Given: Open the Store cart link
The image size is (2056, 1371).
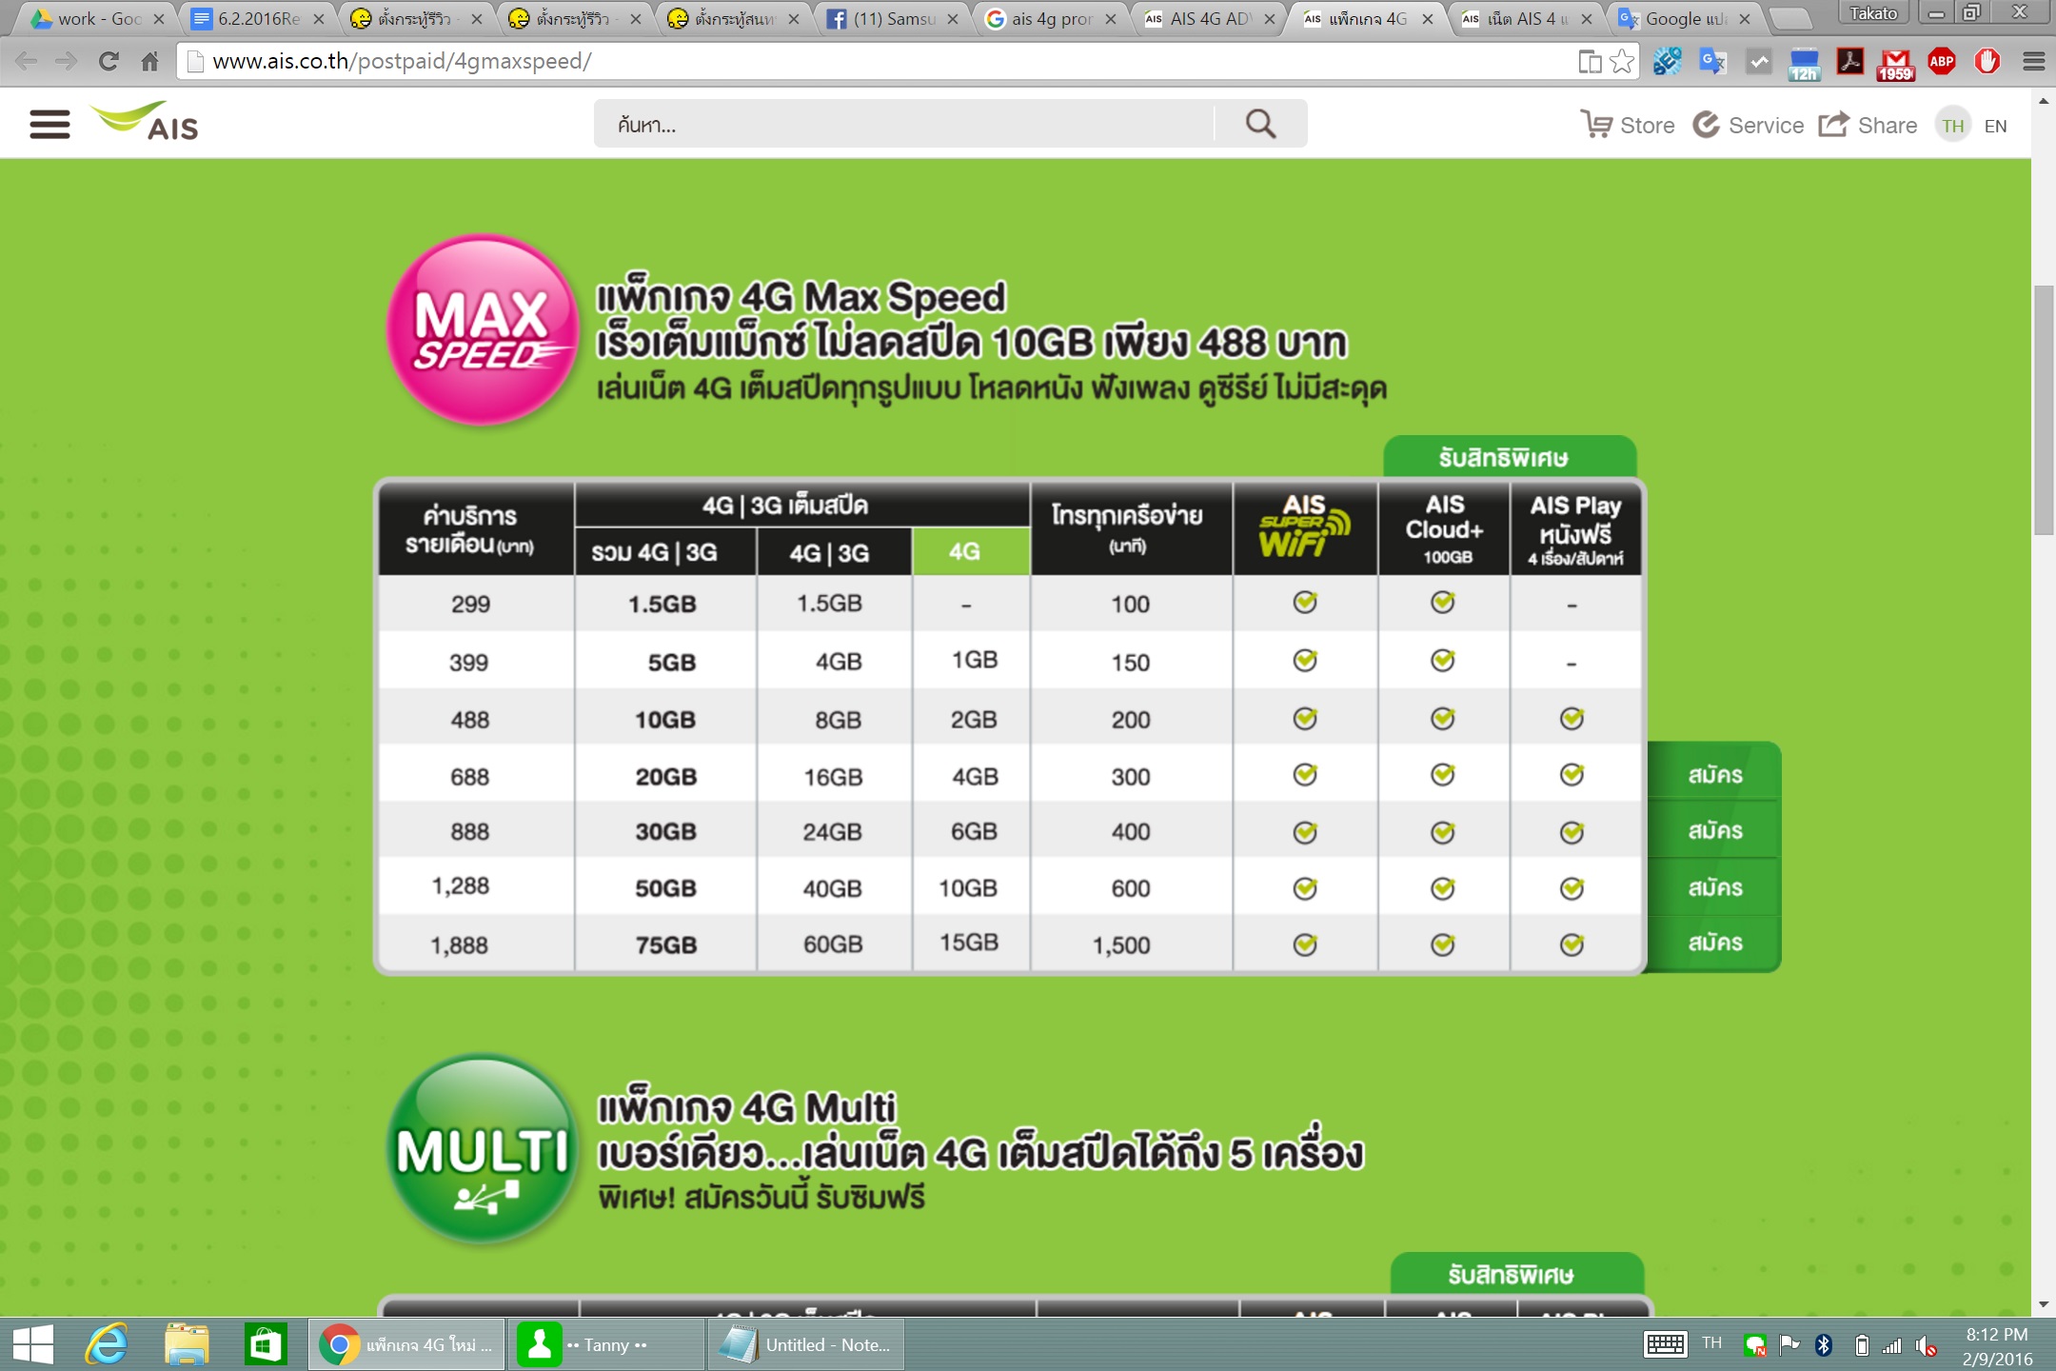Looking at the screenshot, I should click(1628, 125).
